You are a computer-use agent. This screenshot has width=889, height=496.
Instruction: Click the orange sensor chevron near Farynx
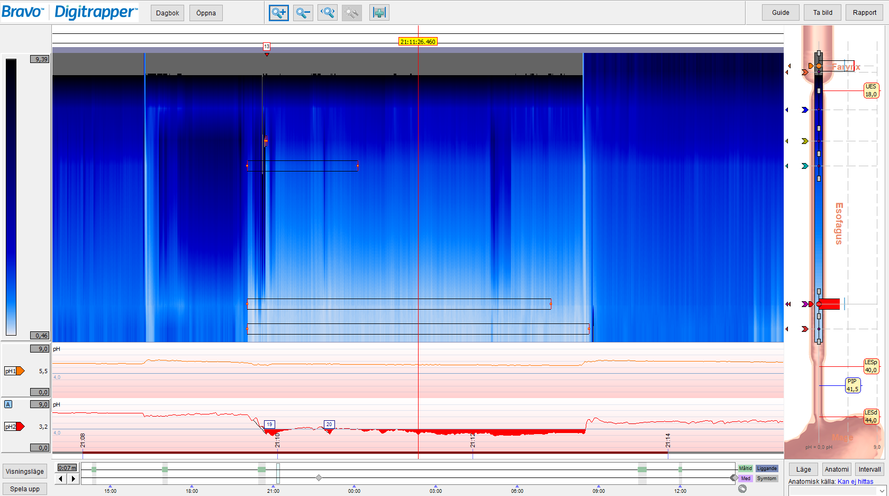click(x=805, y=72)
